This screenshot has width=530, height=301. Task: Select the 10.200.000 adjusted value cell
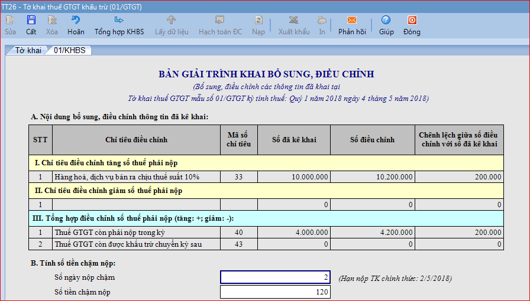[373, 177]
